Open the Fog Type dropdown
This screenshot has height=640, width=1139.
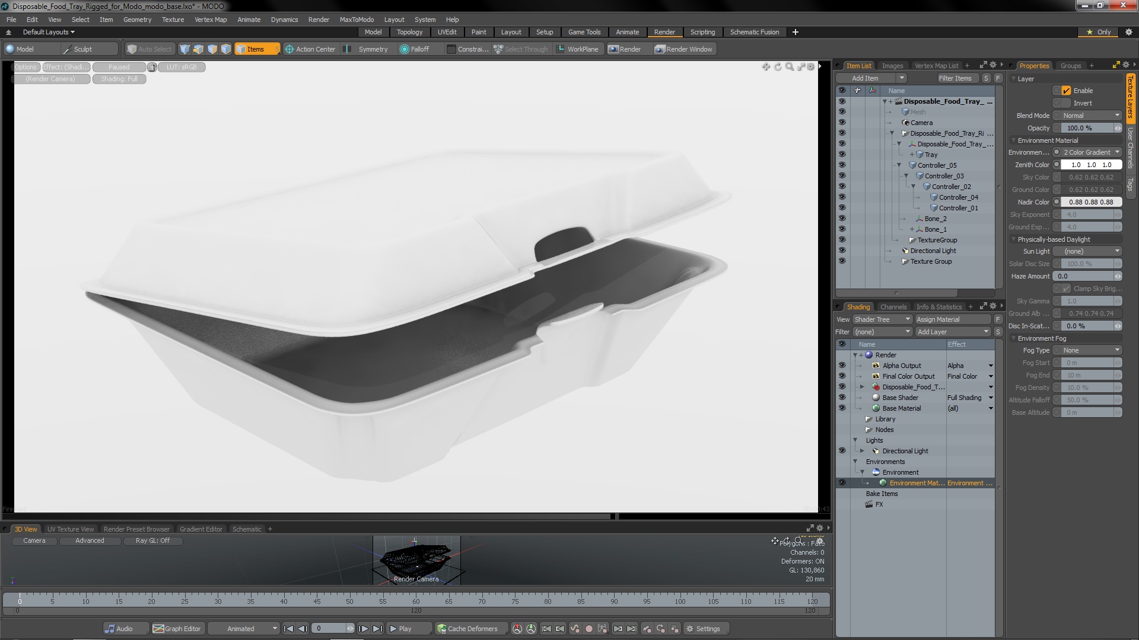pyautogui.click(x=1090, y=350)
